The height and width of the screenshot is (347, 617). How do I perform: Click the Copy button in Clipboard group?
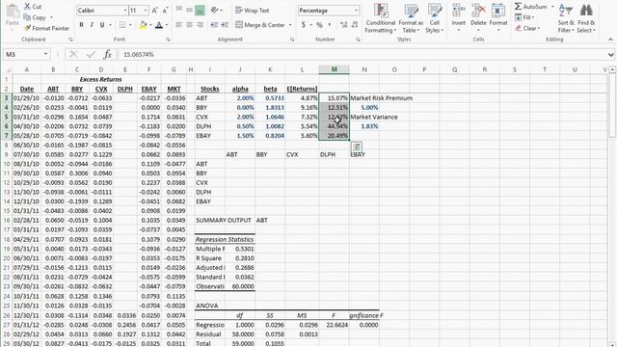[35, 17]
